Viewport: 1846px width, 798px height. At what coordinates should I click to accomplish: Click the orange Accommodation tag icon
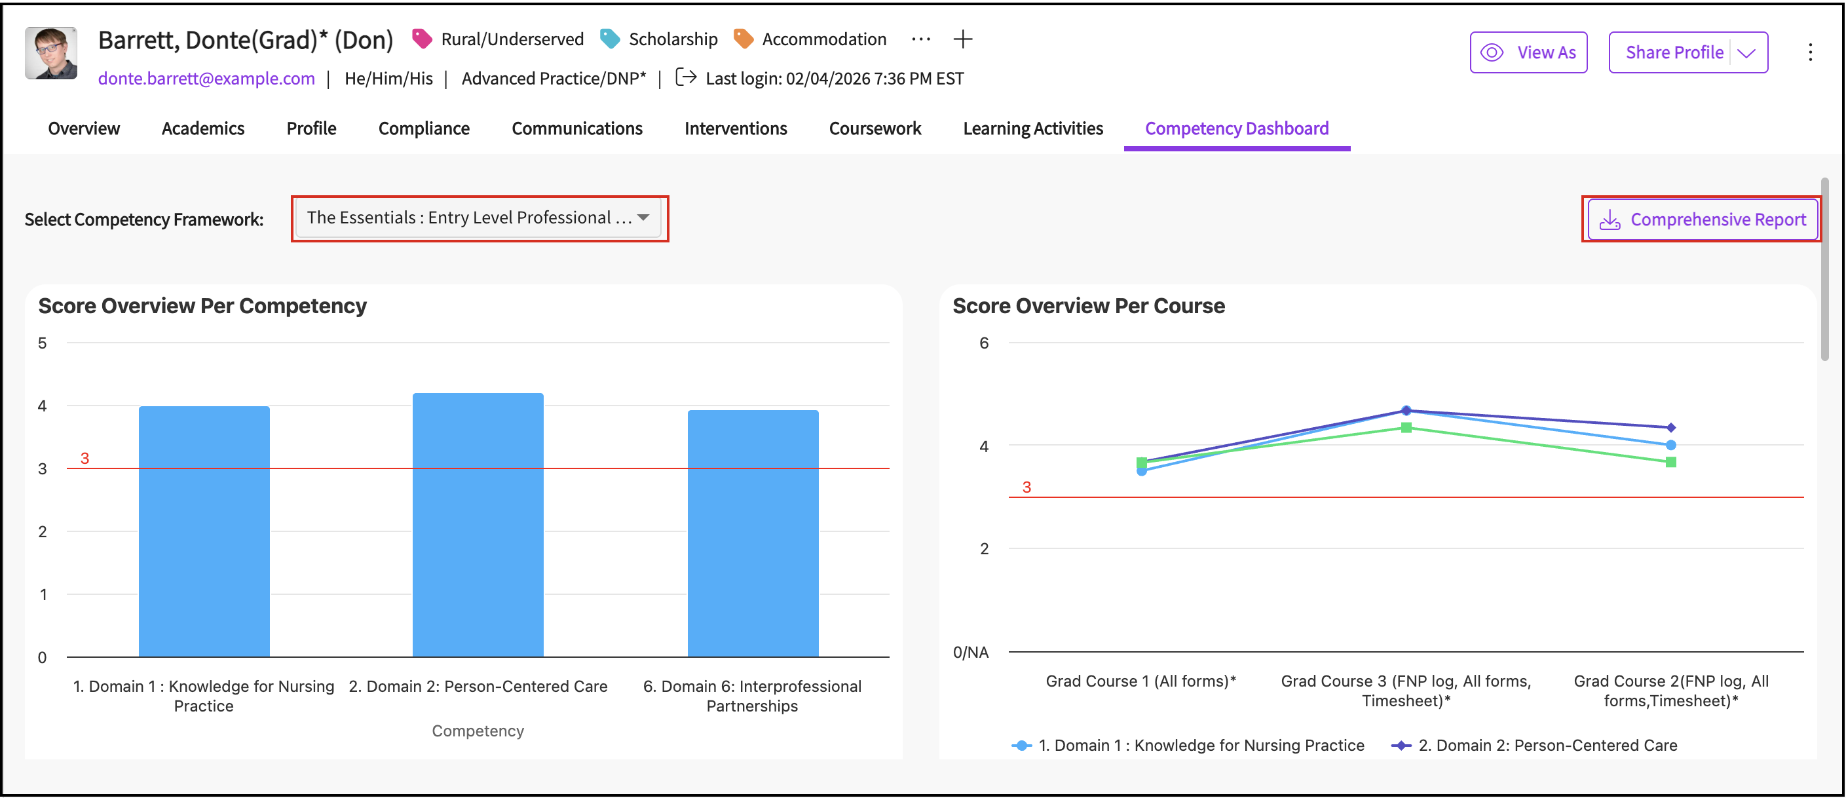point(743,39)
